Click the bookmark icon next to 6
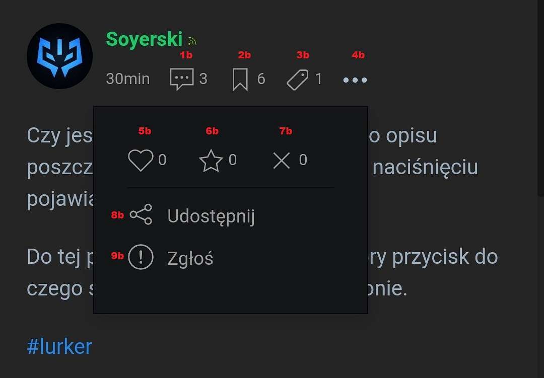The image size is (544, 378). pos(240,80)
